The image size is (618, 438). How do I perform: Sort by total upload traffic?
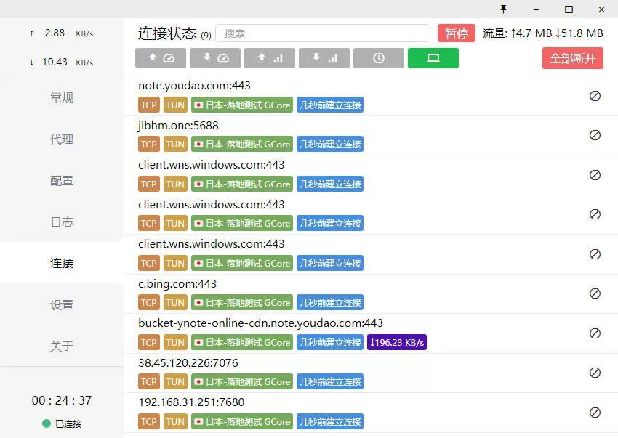click(269, 58)
